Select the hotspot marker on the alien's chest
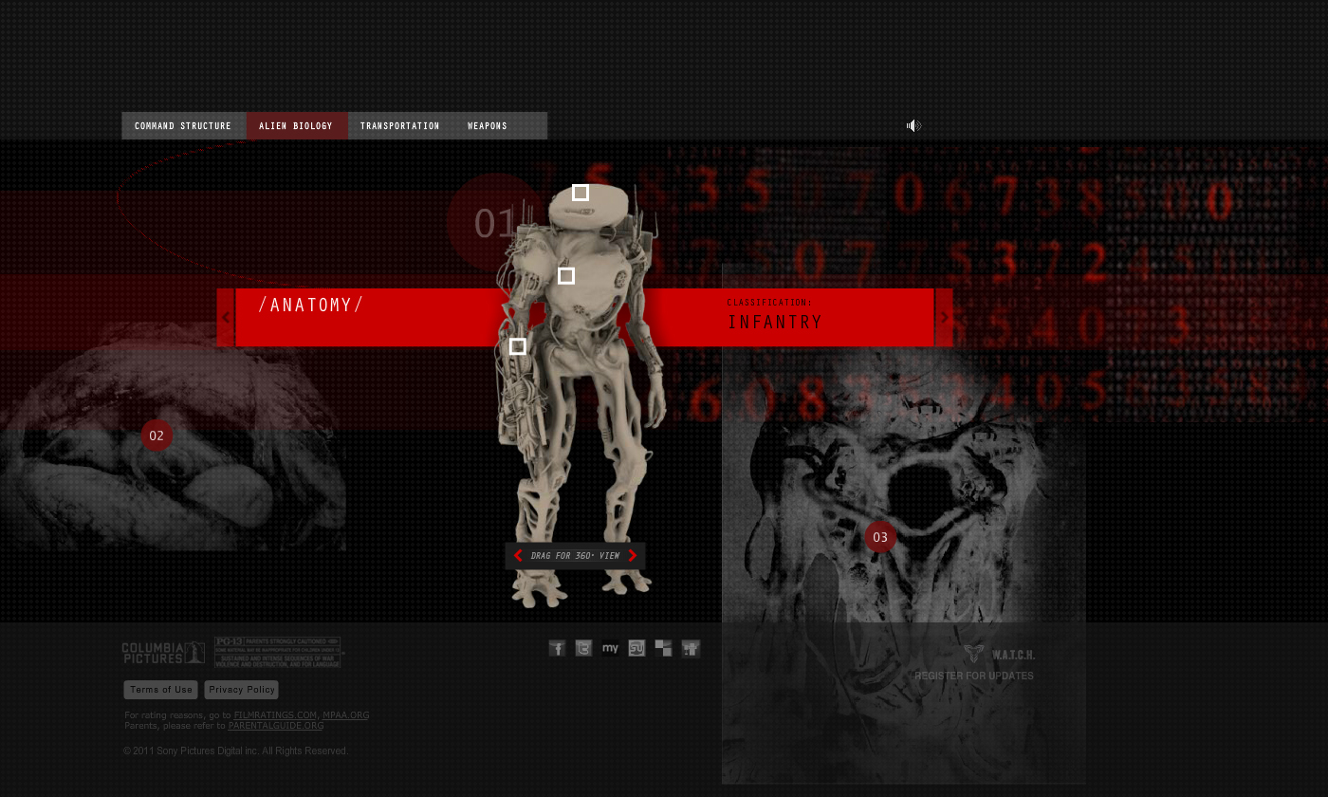This screenshot has width=1328, height=797. coord(566,275)
